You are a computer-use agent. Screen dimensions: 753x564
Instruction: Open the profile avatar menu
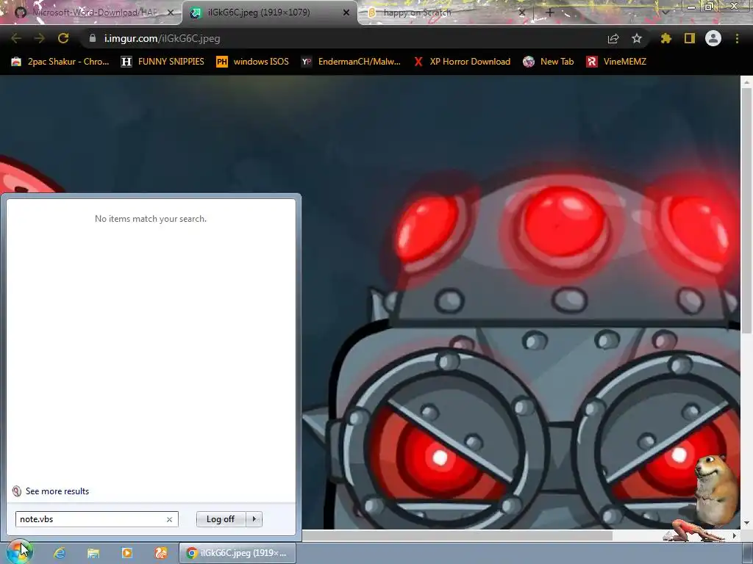pos(713,38)
